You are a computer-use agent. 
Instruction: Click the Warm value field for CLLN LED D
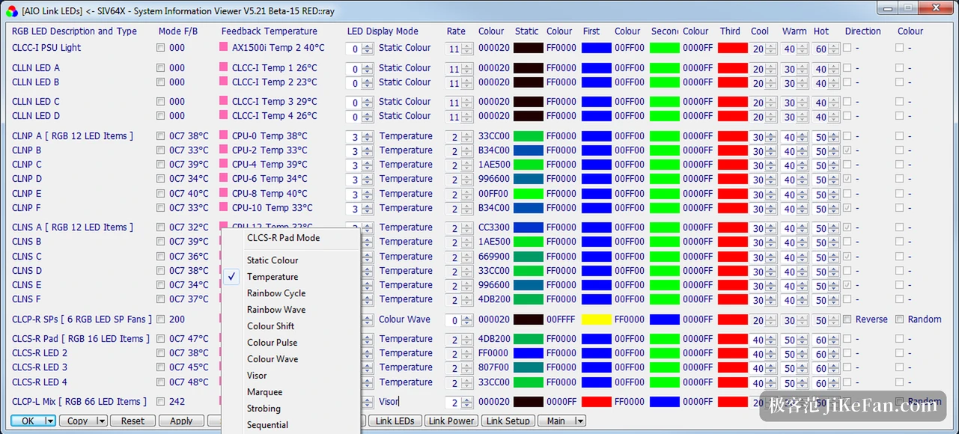790,117
